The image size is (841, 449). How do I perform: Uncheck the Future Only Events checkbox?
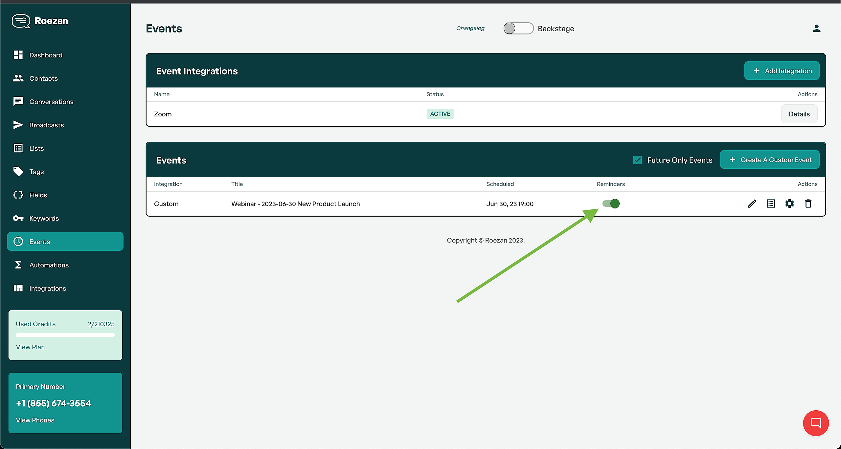637,160
